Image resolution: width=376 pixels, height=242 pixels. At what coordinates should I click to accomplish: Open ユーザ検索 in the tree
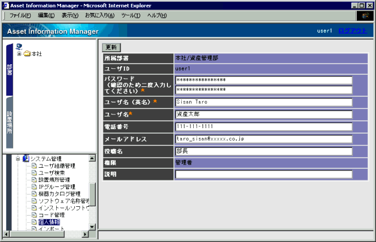tap(52, 173)
